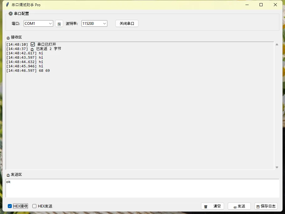Click the receive area scroll down arrow
285x214 pixels.
click(x=277, y=167)
